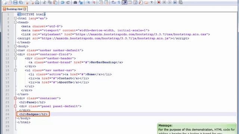Zoom in with the magnifier plus icon
The width and height of the screenshot is (239, 134).
(88, 2)
